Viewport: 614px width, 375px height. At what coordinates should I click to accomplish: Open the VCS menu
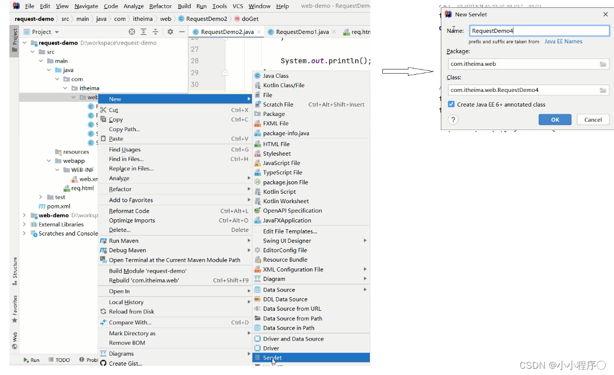coord(238,6)
